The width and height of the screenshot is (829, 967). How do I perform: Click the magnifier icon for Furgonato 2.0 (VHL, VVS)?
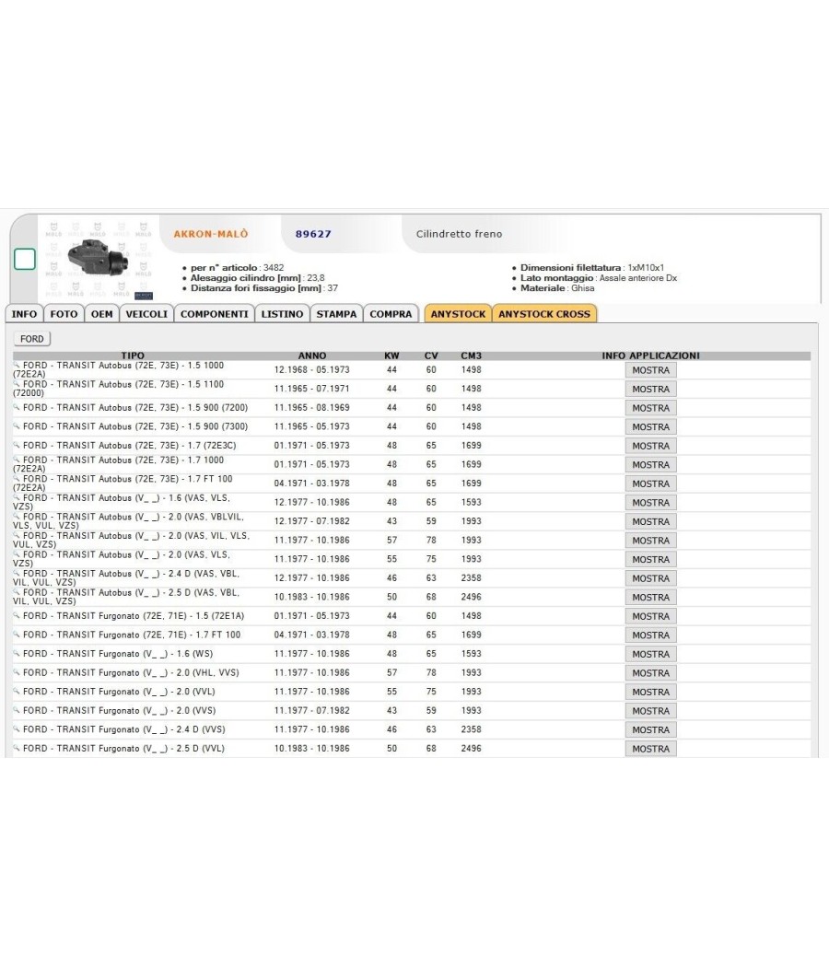(x=17, y=672)
